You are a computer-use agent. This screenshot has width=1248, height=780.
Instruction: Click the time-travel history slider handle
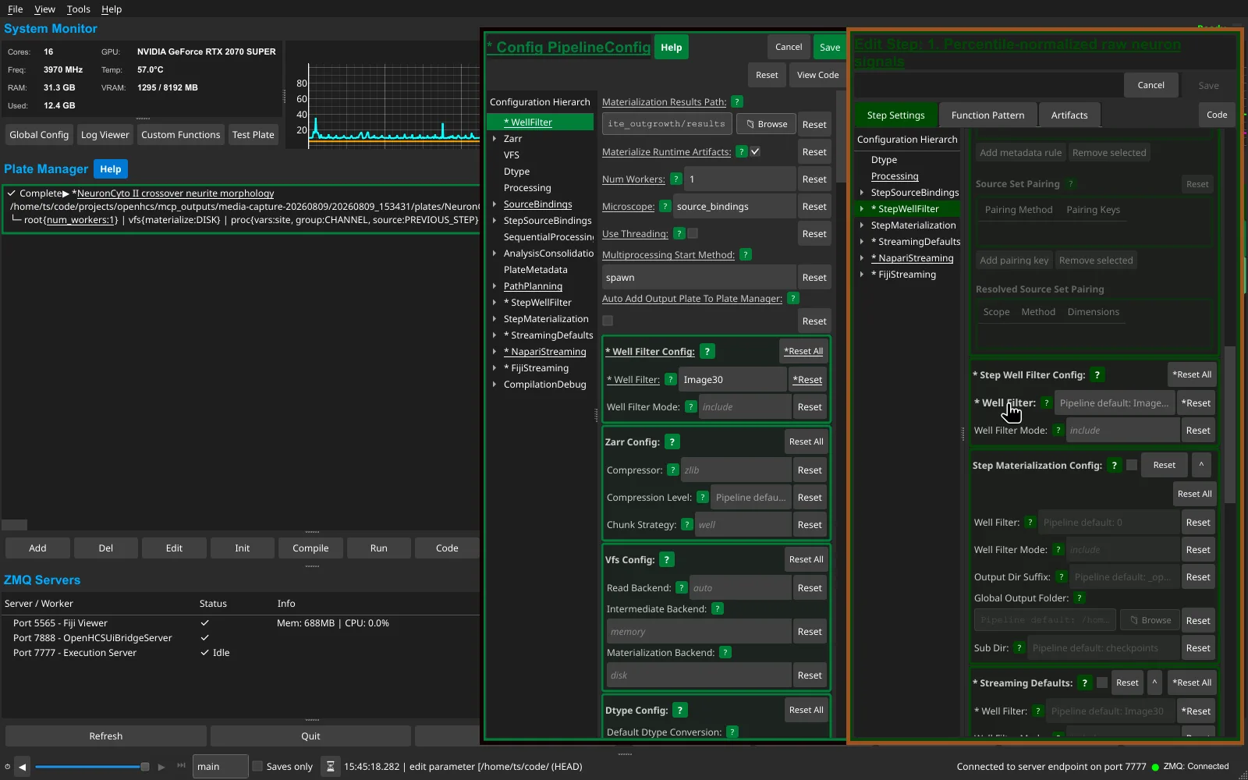point(145,767)
